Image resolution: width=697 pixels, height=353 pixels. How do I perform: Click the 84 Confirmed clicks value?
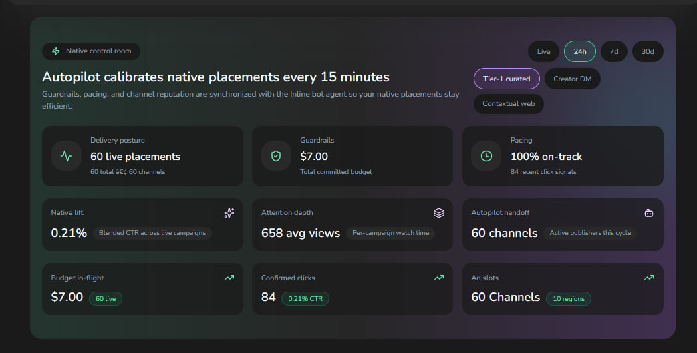pos(269,297)
